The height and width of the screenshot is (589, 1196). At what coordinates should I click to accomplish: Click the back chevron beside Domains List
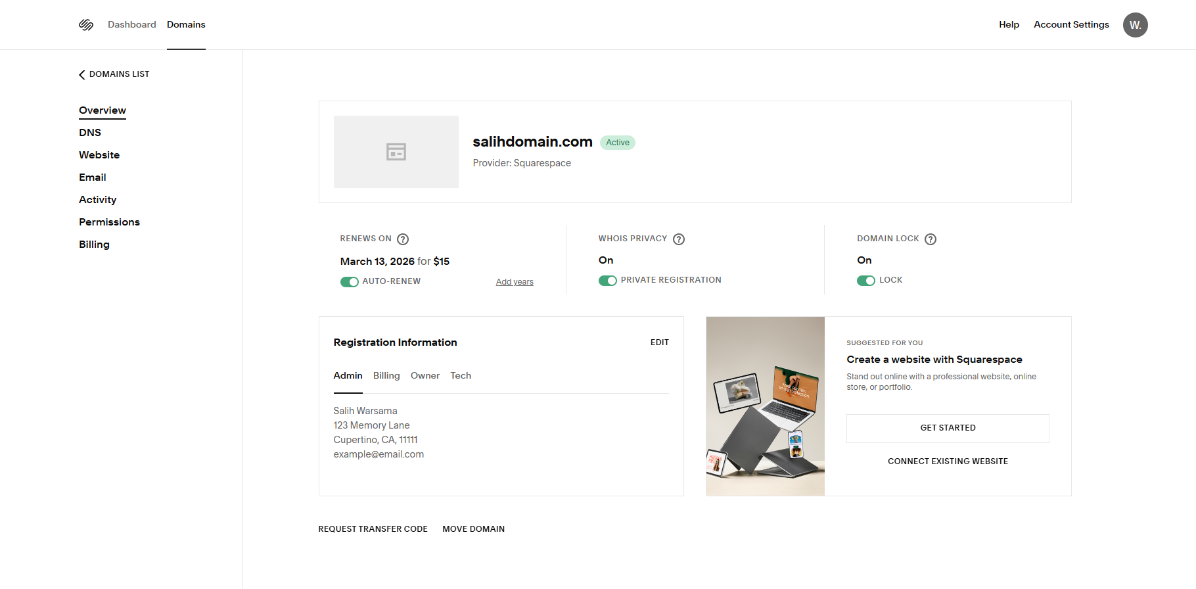(x=82, y=75)
